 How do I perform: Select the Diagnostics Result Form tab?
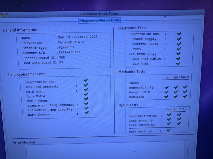click(x=99, y=20)
